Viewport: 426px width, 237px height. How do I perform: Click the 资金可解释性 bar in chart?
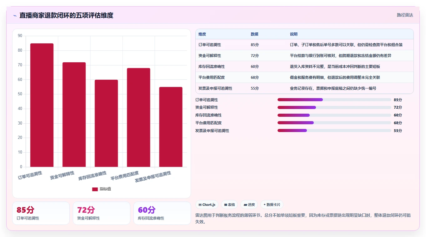[x=74, y=115]
